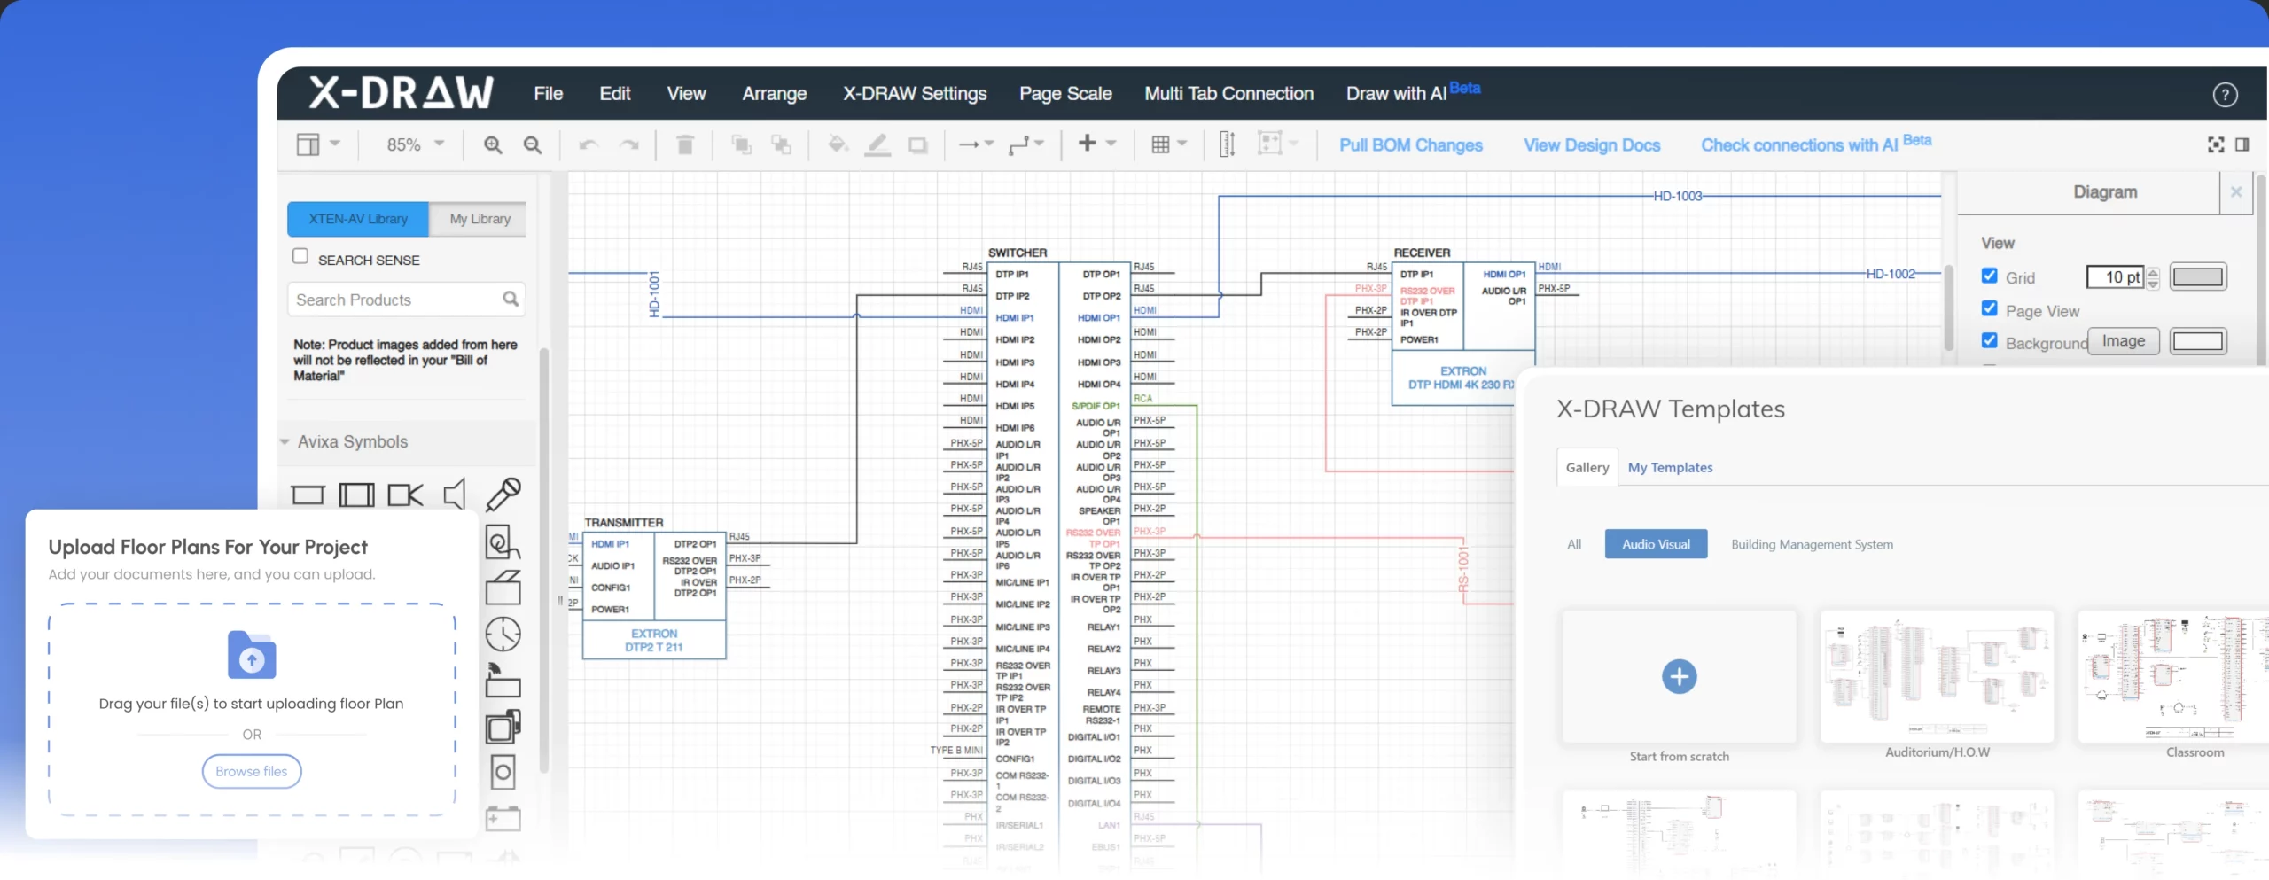Click the line color pencil icon
The image size is (2269, 880).
pos(877,144)
